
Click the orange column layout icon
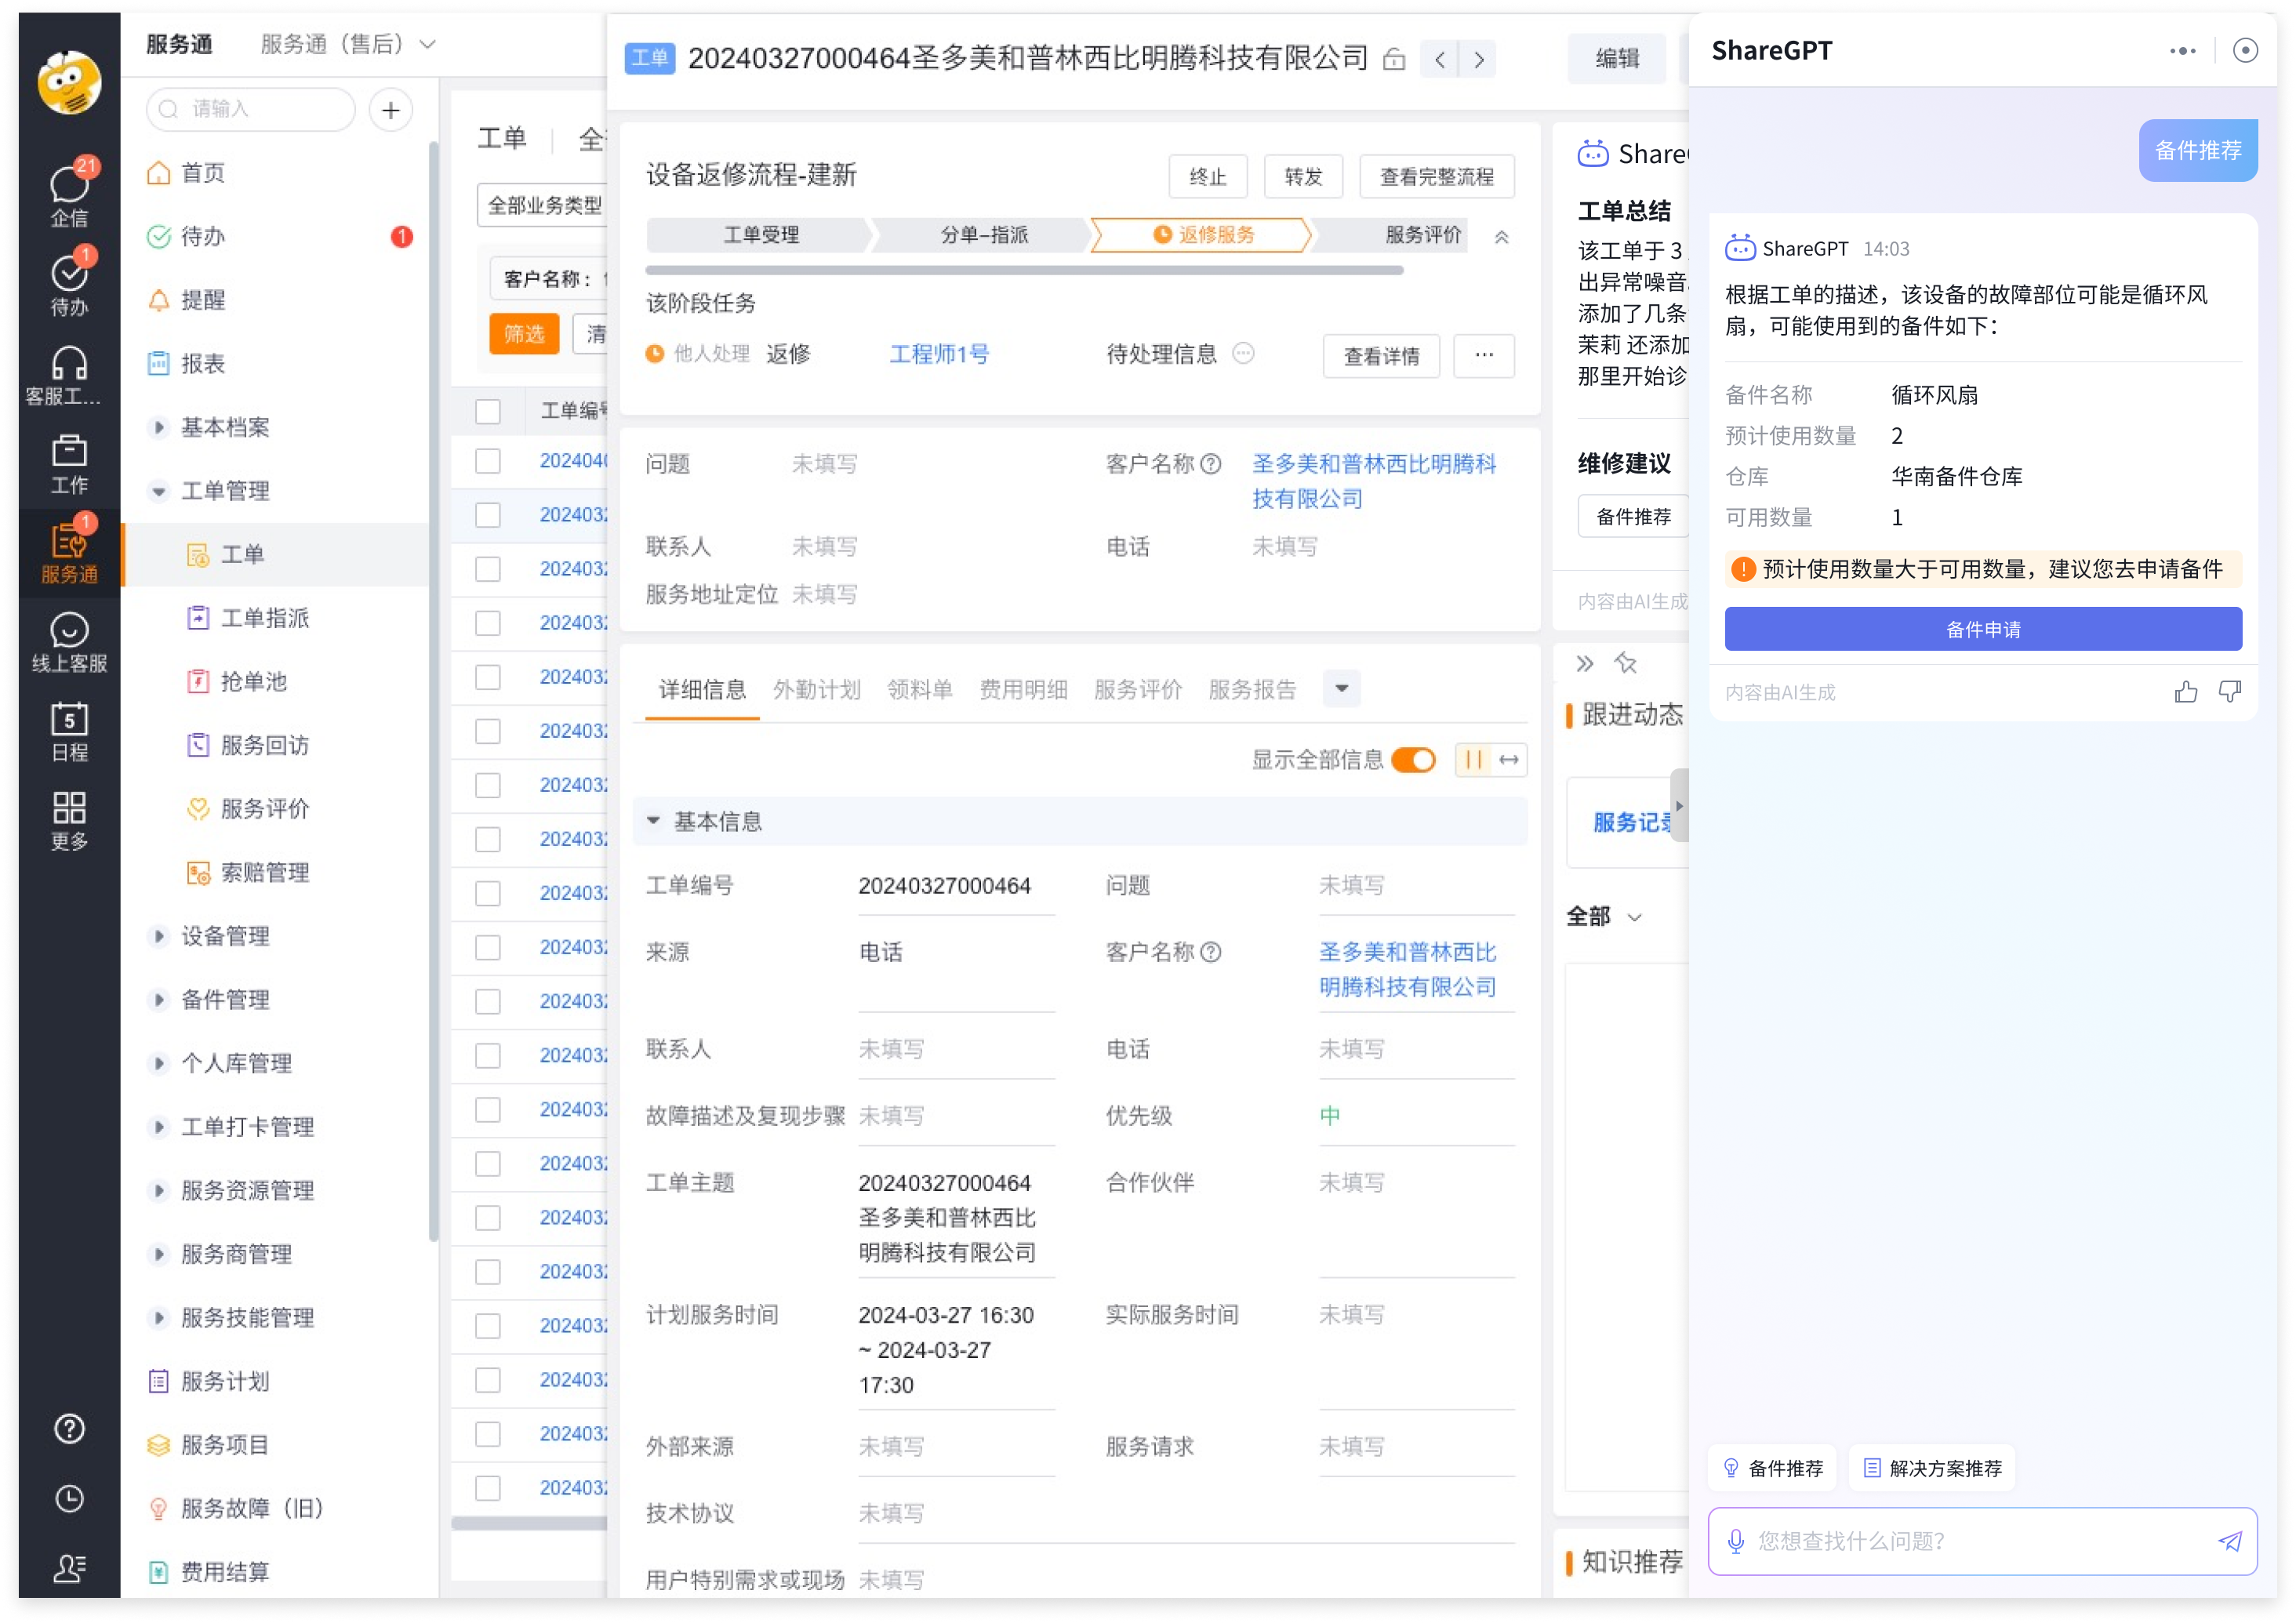[1474, 760]
